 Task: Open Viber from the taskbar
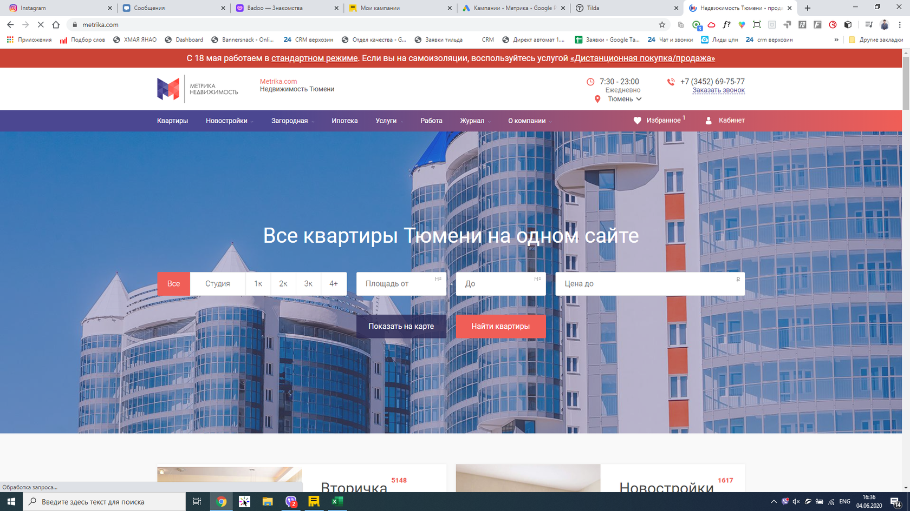click(x=291, y=502)
